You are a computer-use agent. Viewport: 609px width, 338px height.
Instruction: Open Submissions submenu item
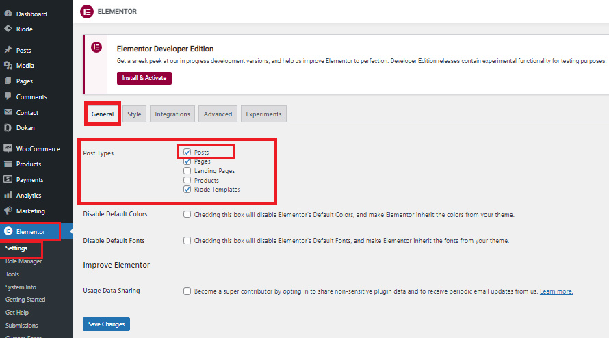(x=22, y=325)
